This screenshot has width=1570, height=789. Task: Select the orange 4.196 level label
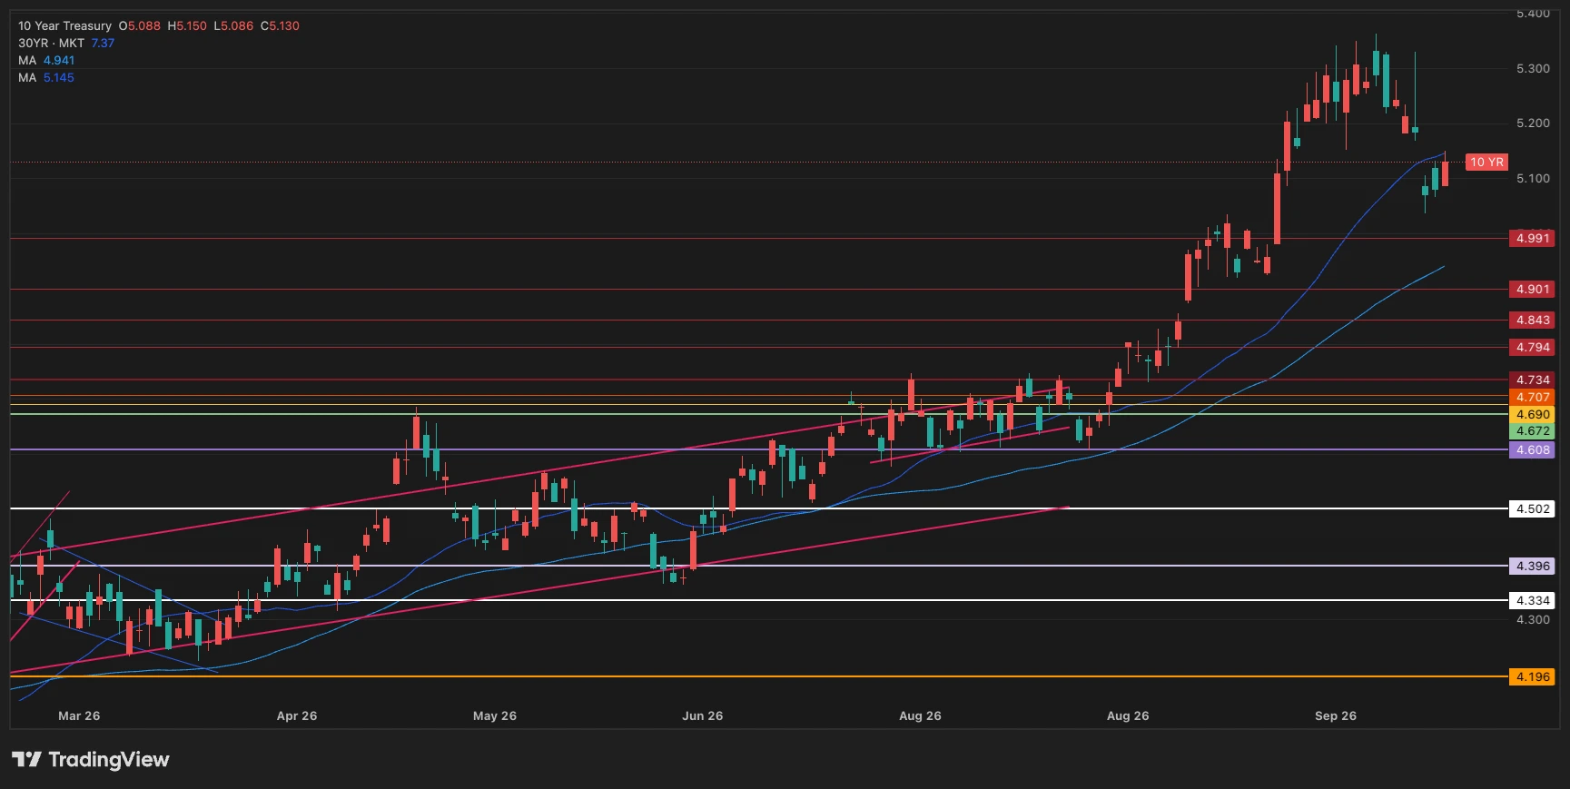[1532, 676]
